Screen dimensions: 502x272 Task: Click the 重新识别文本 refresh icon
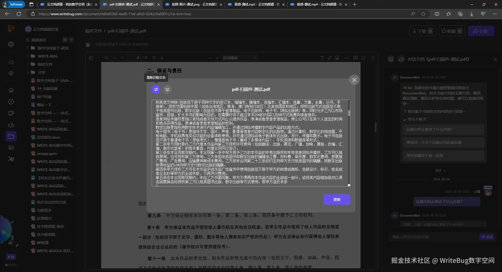tap(156, 89)
